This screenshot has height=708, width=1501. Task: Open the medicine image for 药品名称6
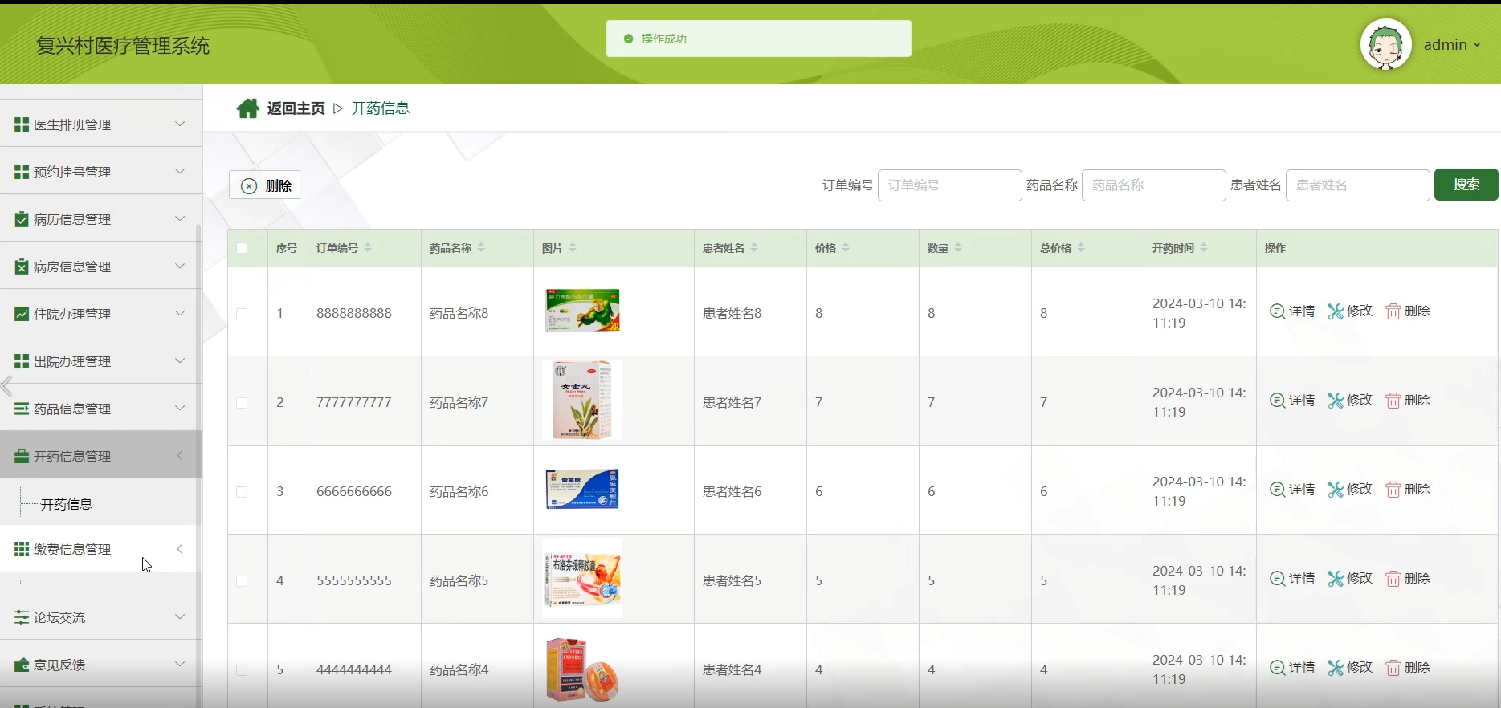[x=582, y=489]
